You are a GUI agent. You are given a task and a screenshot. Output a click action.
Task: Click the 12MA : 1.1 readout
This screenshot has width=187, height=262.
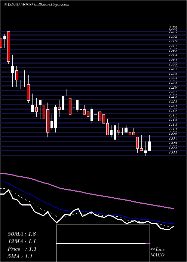click(x=22, y=241)
